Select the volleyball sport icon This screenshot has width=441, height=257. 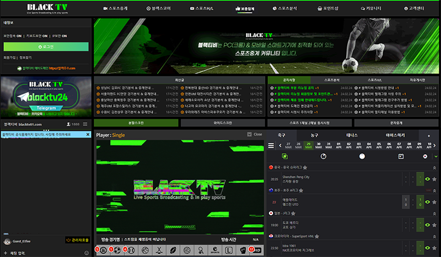[x=187, y=250]
